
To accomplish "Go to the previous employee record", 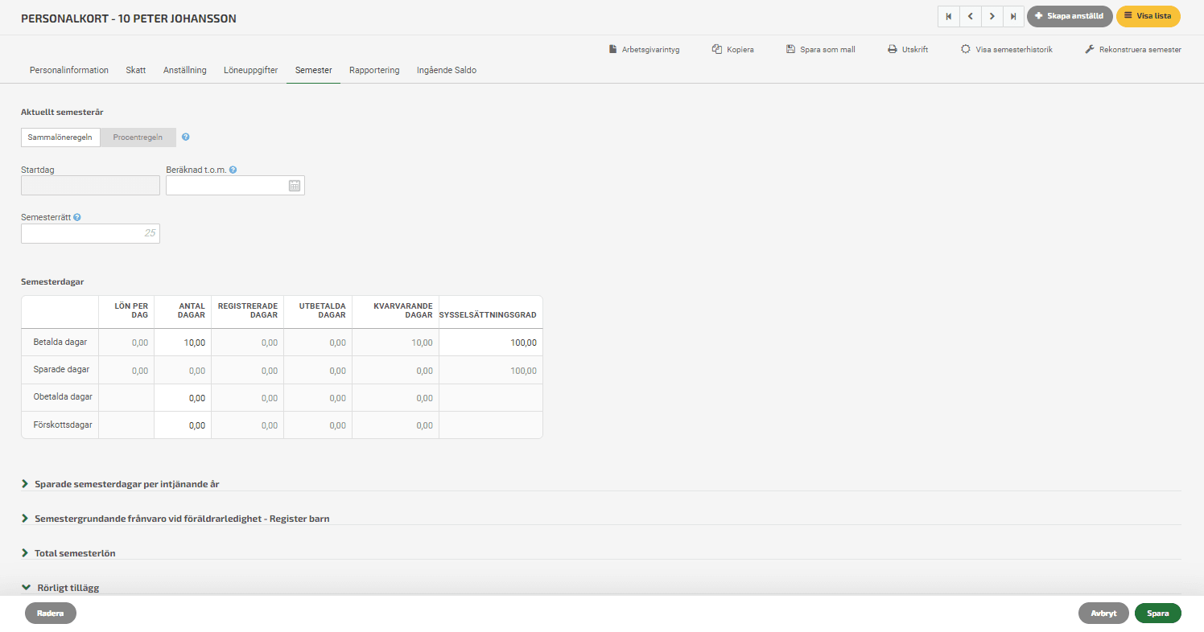I will pos(970,16).
